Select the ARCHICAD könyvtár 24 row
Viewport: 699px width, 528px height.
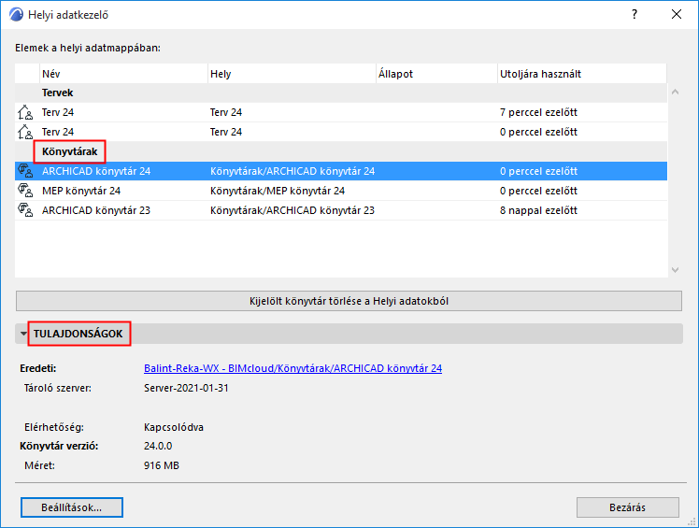pos(341,171)
